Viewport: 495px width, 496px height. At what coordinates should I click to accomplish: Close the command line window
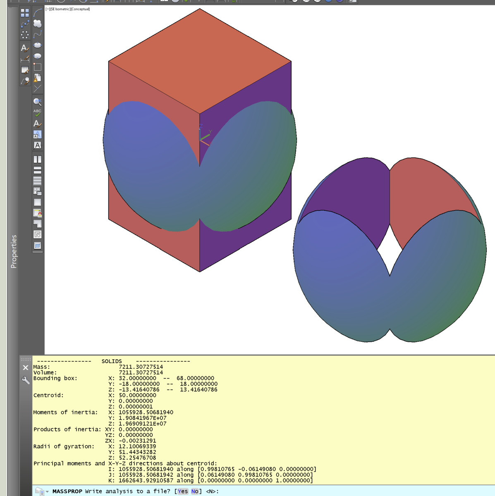(26, 367)
